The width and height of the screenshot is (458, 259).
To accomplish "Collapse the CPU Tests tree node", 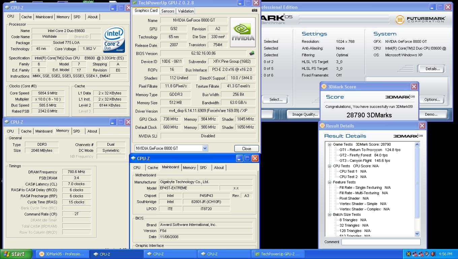I will (x=330, y=166).
